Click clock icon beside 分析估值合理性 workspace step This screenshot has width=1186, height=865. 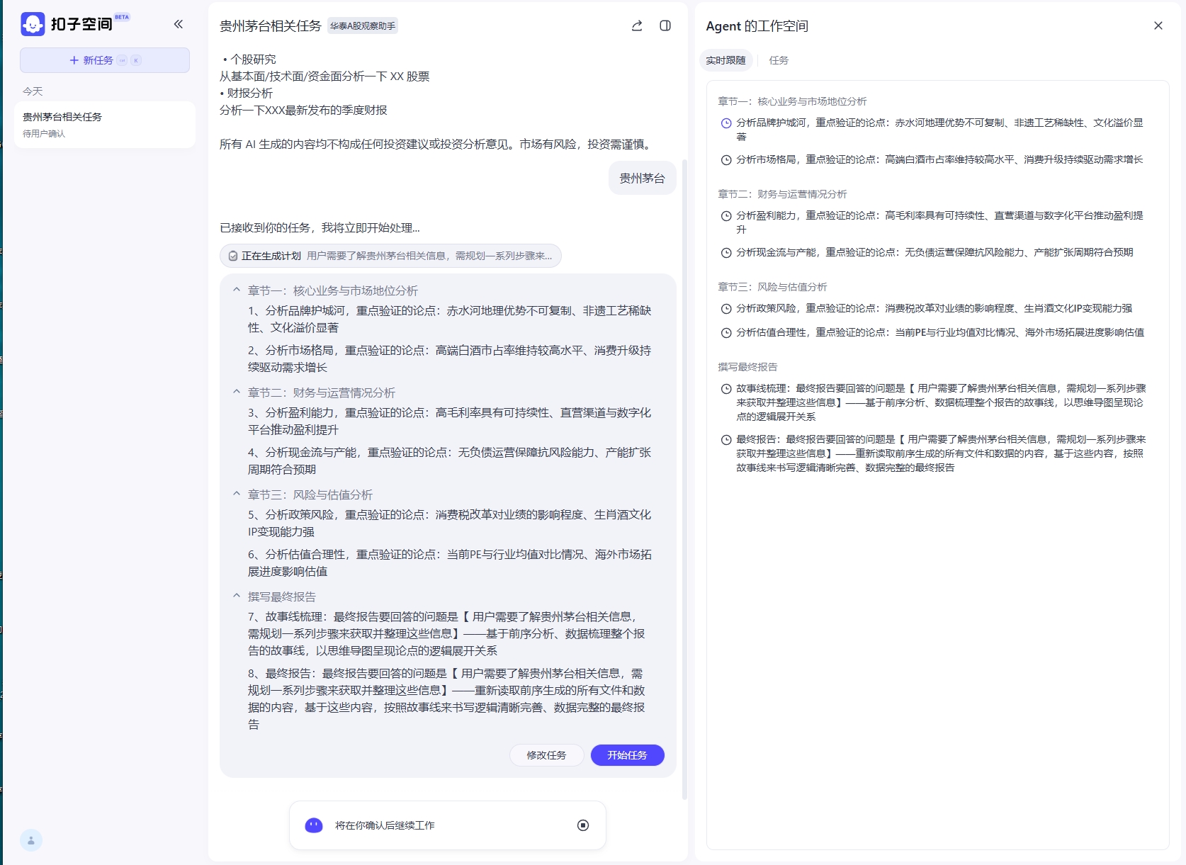[x=726, y=333]
